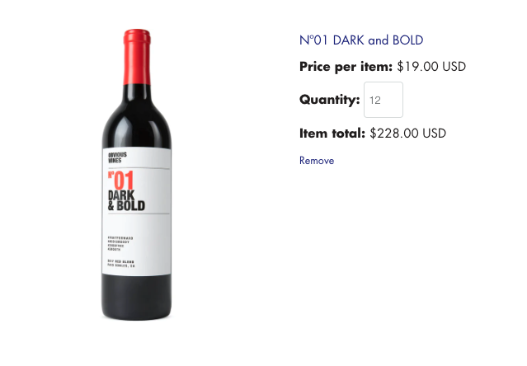Focus the Quantity input field
This screenshot has width=527, height=366.
coord(383,100)
